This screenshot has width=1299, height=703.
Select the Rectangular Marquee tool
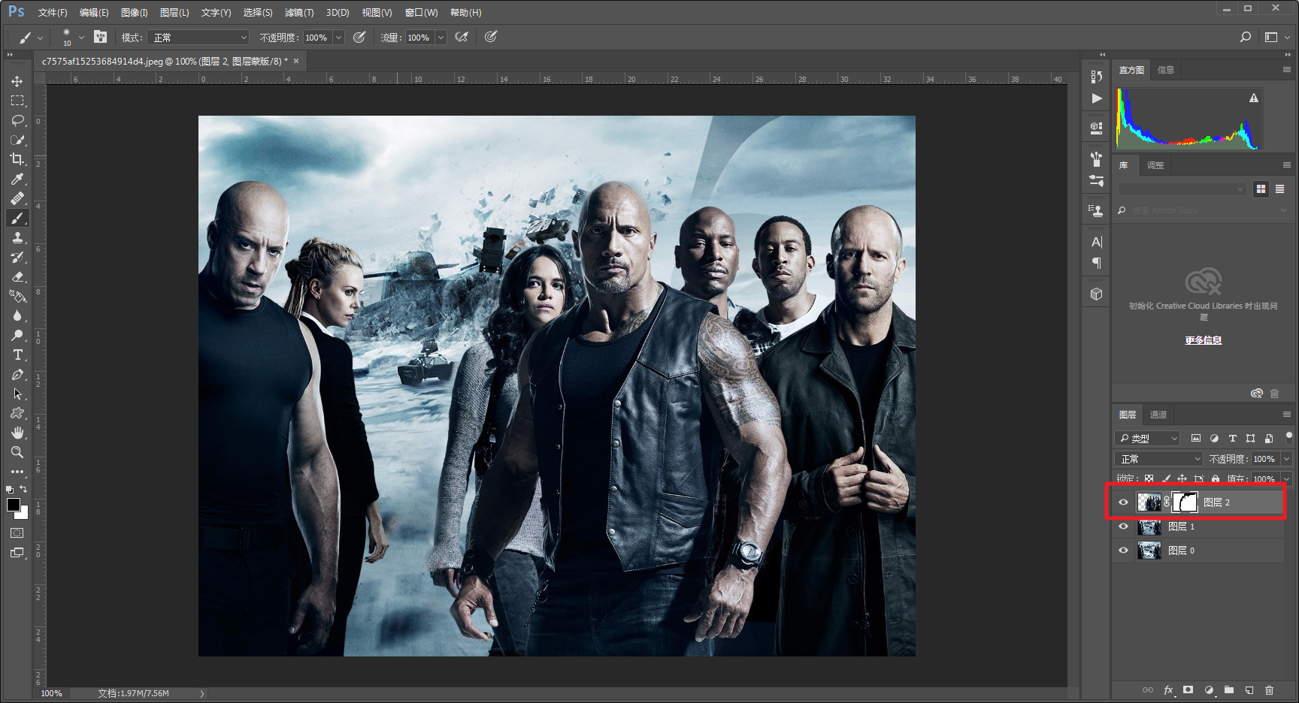click(x=17, y=101)
